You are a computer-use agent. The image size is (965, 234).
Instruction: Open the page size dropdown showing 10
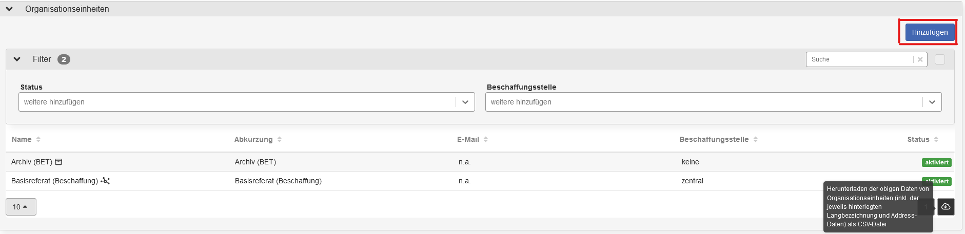pos(21,207)
